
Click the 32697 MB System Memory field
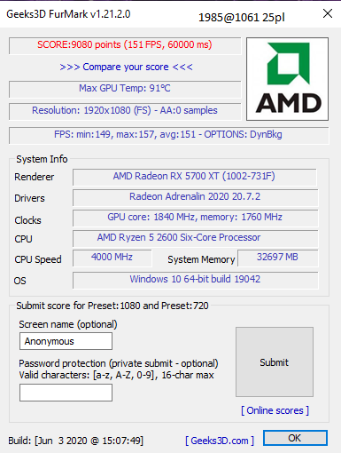pyautogui.click(x=278, y=258)
